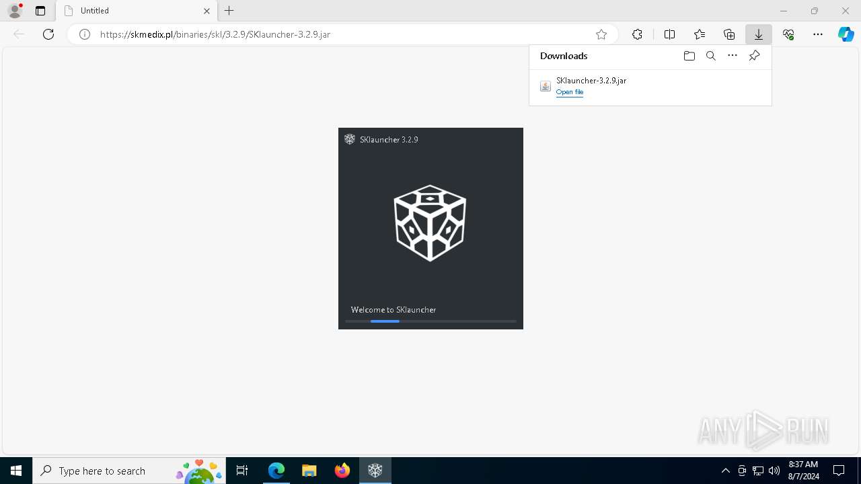
Task: Open Firefox from taskbar
Action: tap(342, 471)
